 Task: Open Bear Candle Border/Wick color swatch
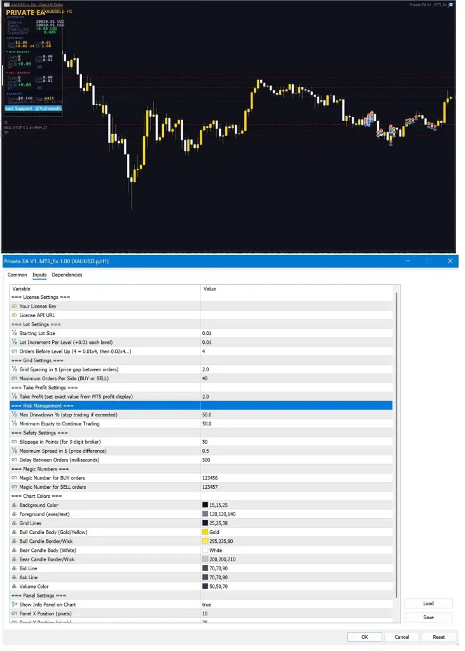pyautogui.click(x=205, y=559)
